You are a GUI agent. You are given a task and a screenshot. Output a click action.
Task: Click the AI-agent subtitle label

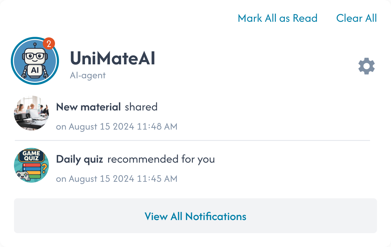point(88,75)
